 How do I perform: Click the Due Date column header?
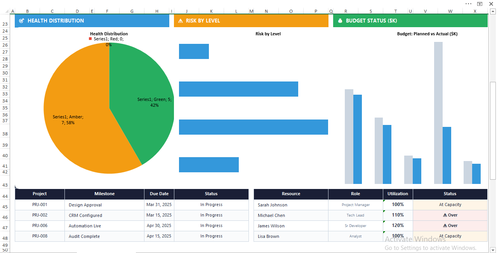coord(159,194)
